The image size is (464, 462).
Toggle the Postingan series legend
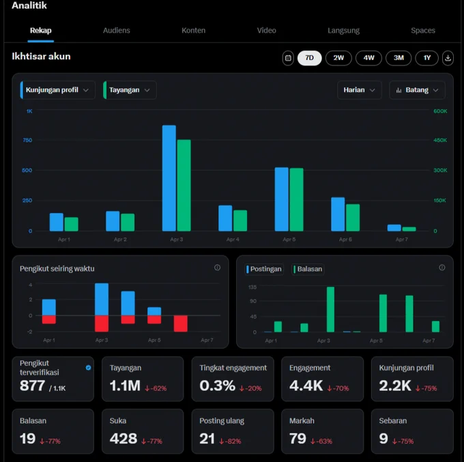point(264,269)
